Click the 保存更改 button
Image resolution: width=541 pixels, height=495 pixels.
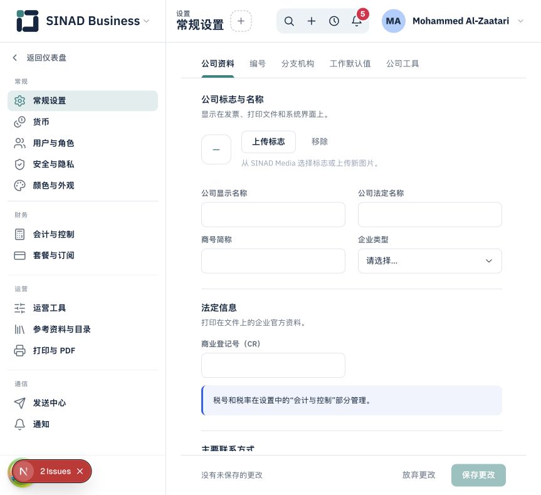coord(478,475)
